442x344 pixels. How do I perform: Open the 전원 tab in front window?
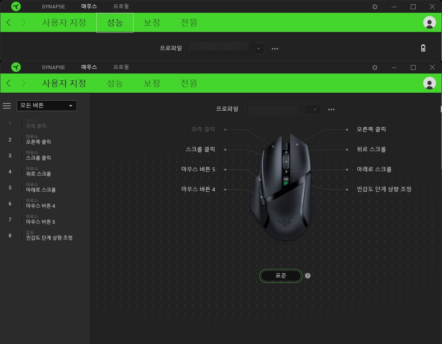(x=189, y=83)
